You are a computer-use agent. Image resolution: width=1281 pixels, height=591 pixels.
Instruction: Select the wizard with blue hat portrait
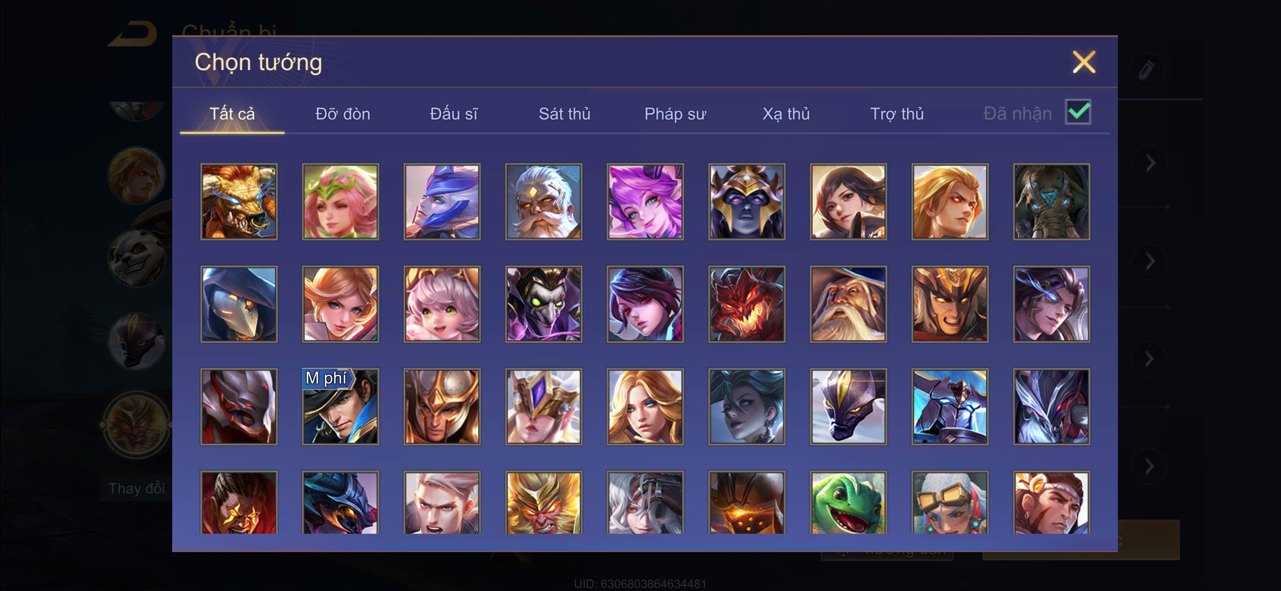pyautogui.click(x=848, y=304)
